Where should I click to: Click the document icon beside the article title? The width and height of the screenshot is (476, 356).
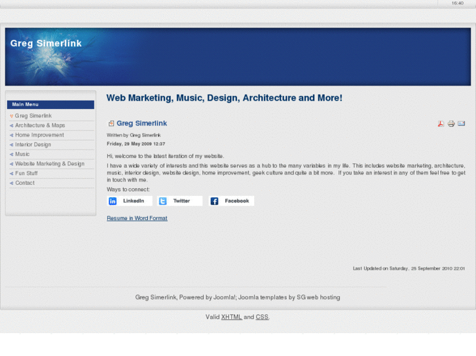tap(111, 123)
